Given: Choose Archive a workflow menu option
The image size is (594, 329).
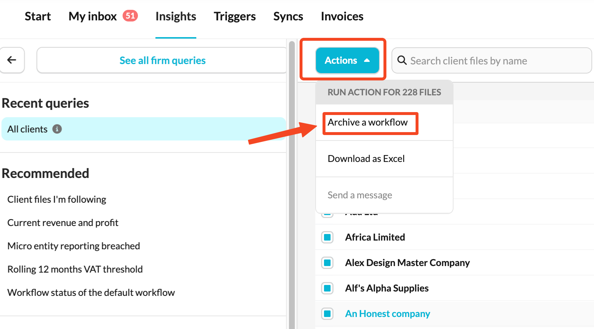Looking at the screenshot, I should coord(367,123).
